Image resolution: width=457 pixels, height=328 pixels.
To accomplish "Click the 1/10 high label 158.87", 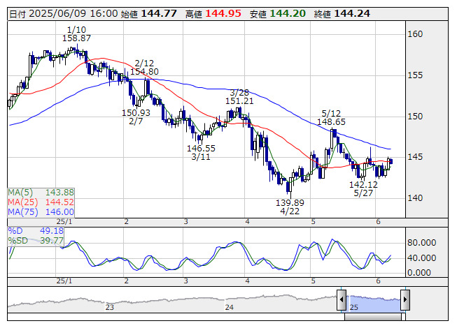I will point(76,38).
